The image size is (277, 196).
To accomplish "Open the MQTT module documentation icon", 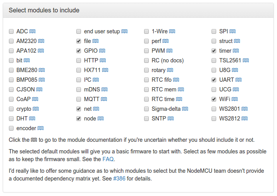I will (x=104, y=99).
